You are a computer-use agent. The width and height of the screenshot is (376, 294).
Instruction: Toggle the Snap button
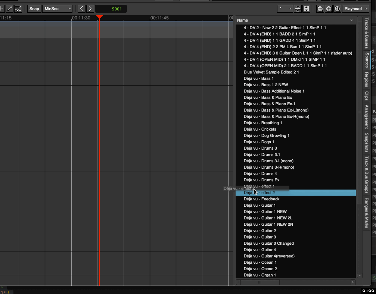point(34,9)
